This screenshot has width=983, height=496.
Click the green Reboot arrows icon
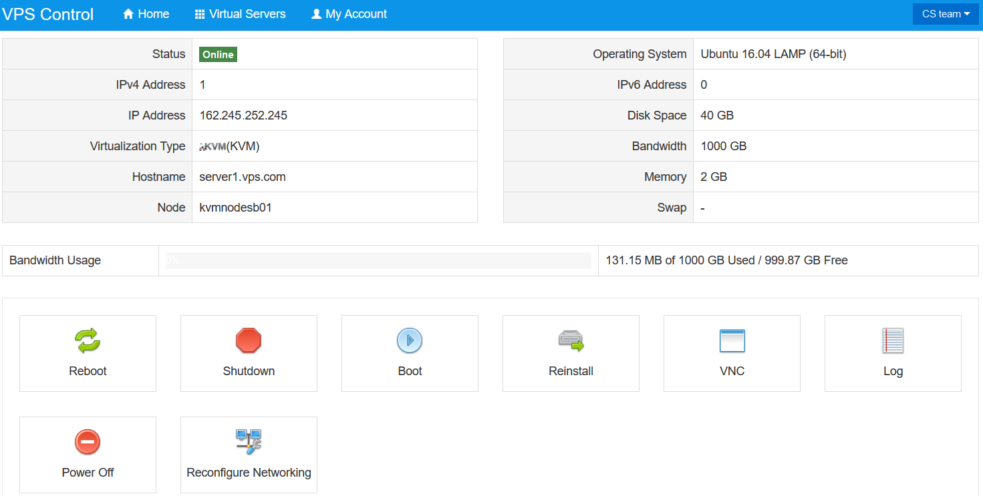pos(88,340)
